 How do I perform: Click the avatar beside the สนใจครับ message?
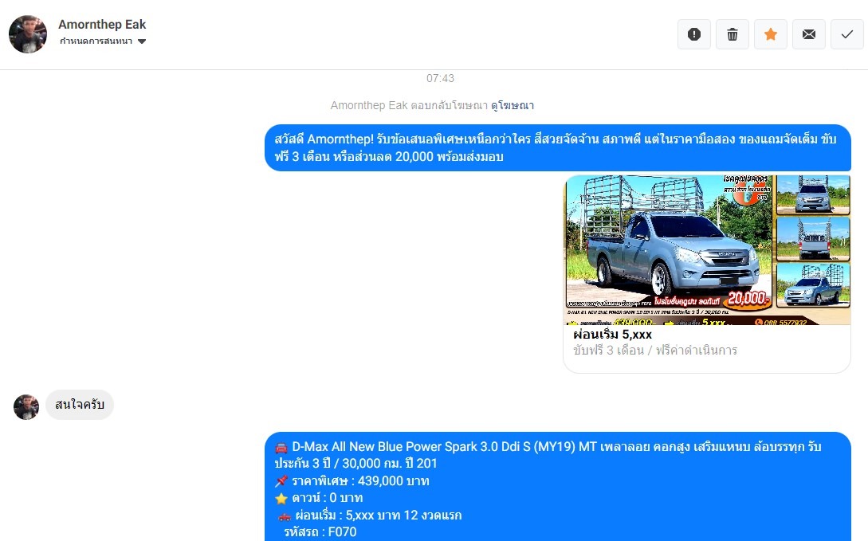click(x=26, y=407)
